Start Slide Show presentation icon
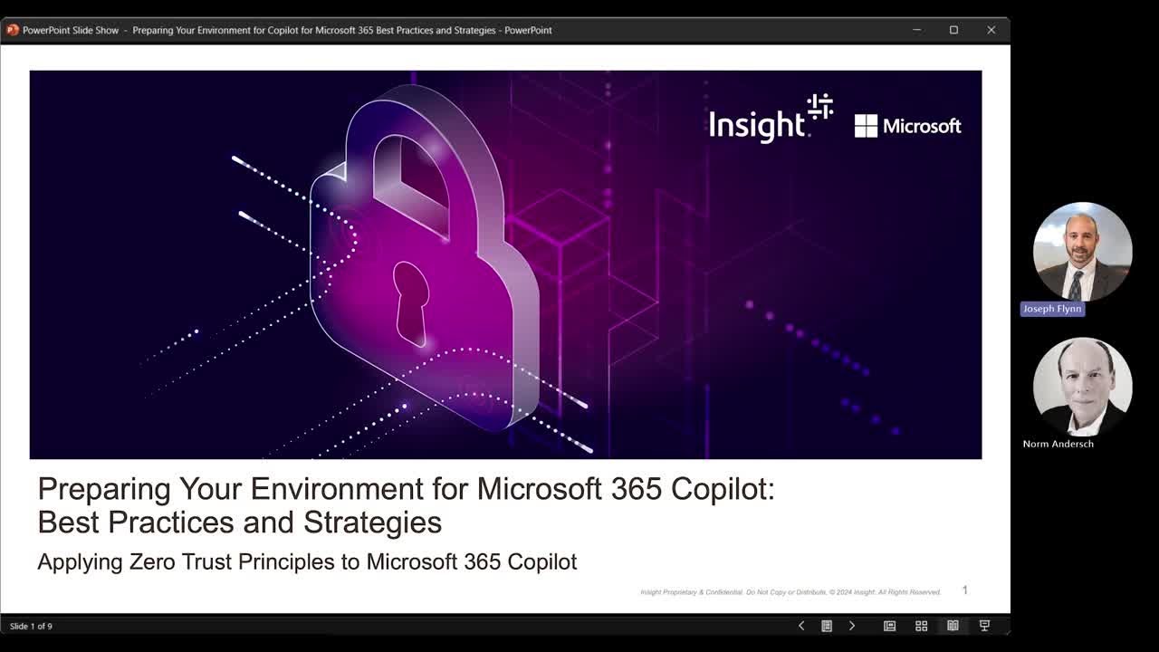Screen dimensions: 1159x652 (x=984, y=626)
